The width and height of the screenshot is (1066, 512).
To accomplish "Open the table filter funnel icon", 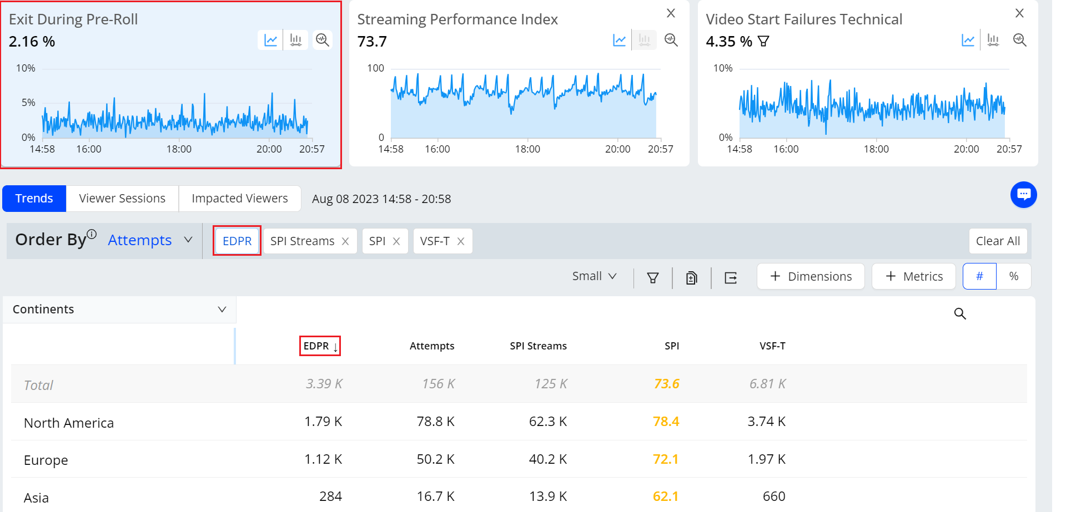I will (x=653, y=277).
